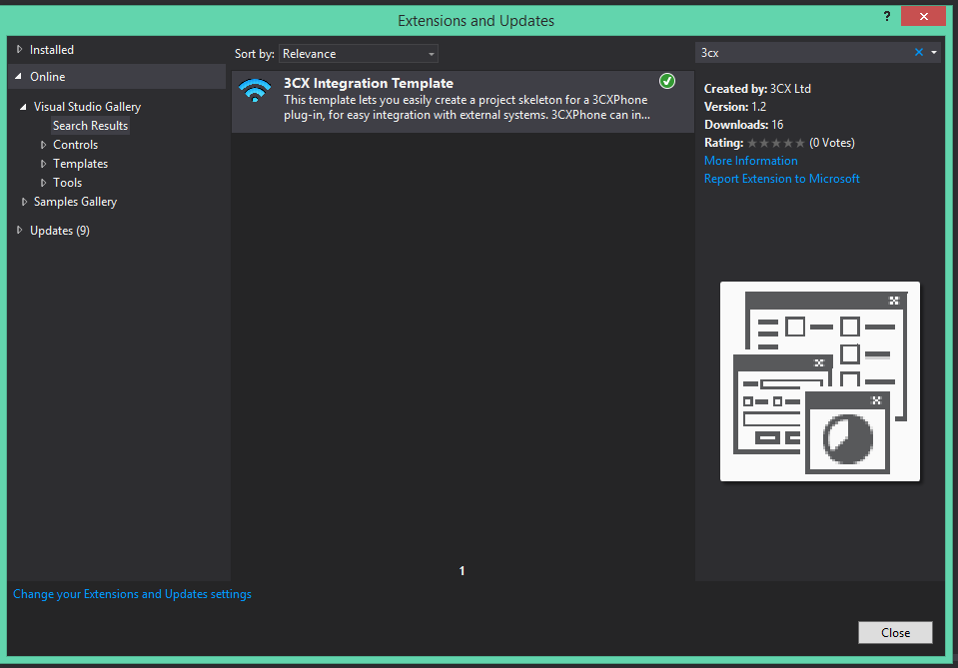Select the 3CX Integration Template title
This screenshot has height=668, width=958.
pyautogui.click(x=369, y=83)
